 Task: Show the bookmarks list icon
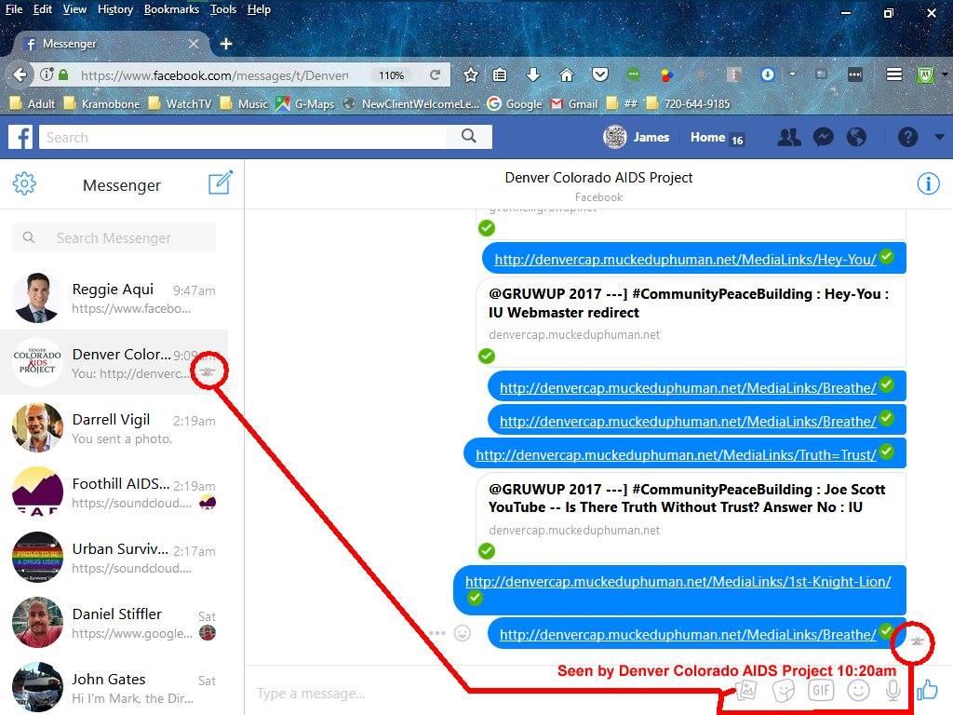pos(500,74)
